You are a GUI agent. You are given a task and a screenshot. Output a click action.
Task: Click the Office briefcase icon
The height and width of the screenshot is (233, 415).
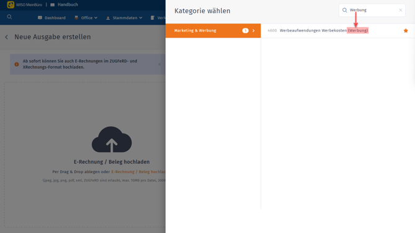tap(76, 18)
